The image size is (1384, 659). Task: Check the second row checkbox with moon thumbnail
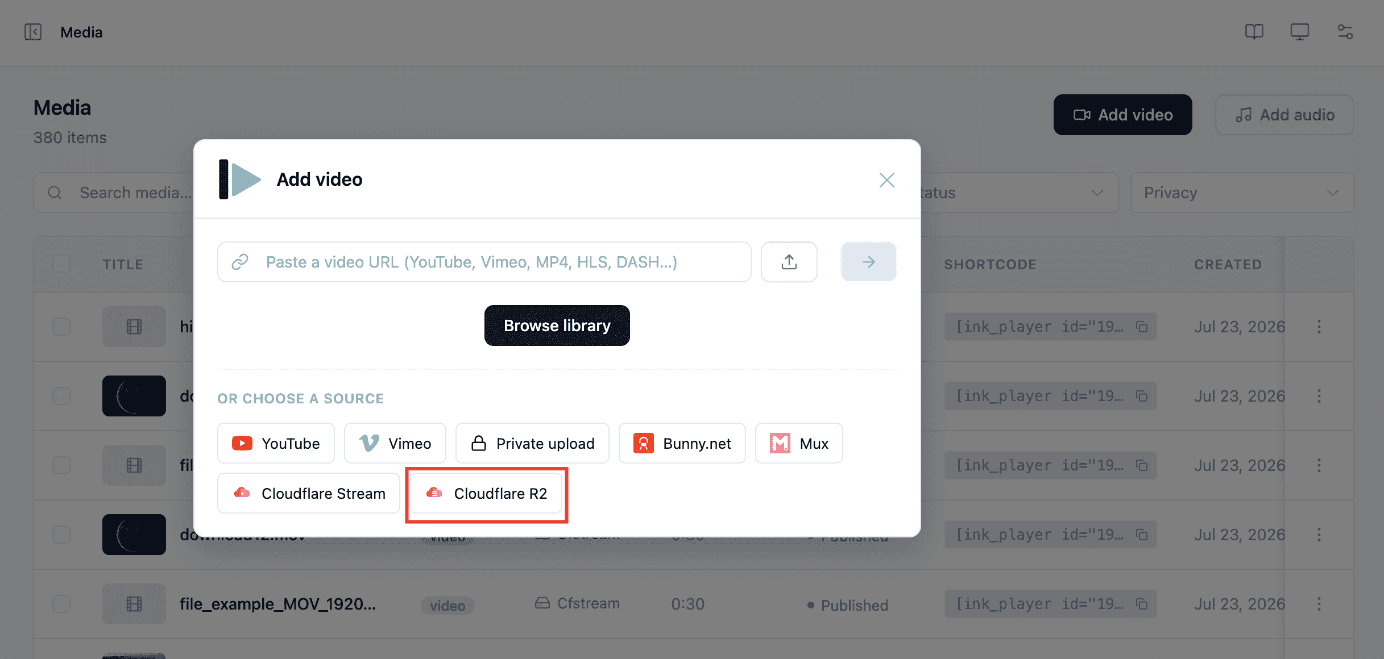[61, 396]
